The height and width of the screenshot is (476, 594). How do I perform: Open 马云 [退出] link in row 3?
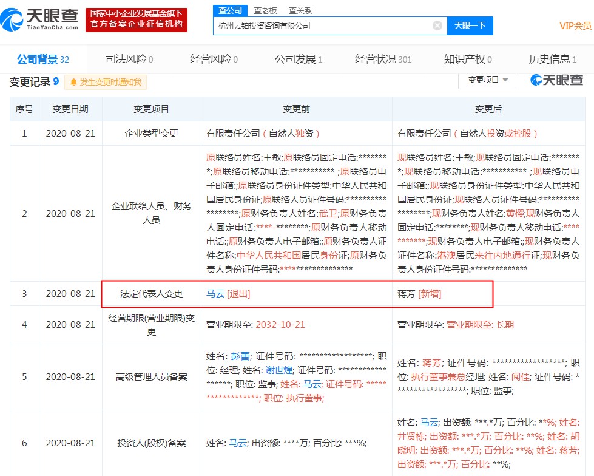(228, 294)
